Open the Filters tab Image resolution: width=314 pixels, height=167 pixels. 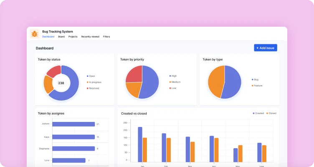coord(106,37)
